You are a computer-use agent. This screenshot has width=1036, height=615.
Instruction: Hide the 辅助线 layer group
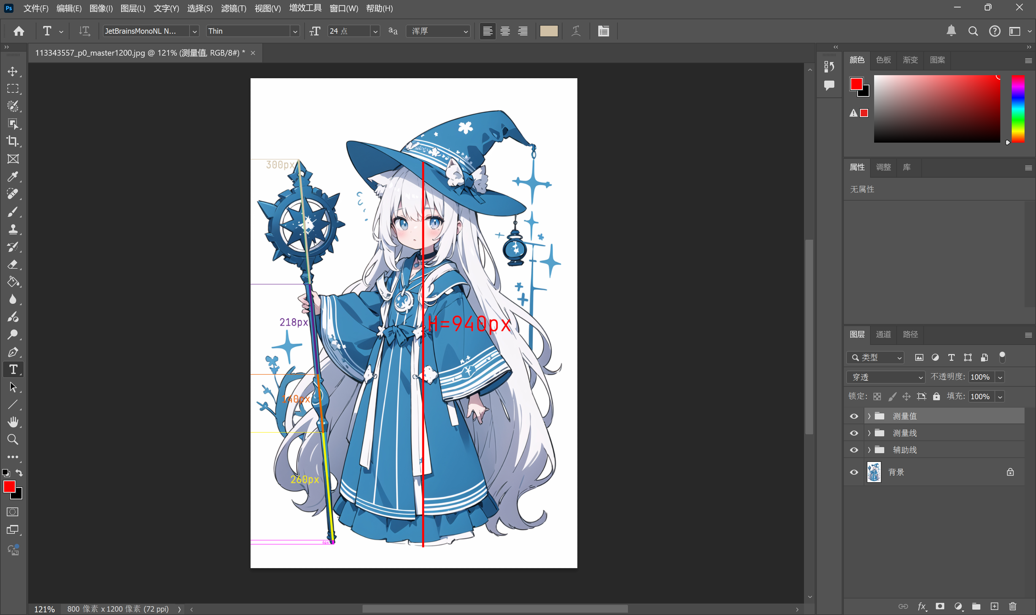tap(854, 450)
